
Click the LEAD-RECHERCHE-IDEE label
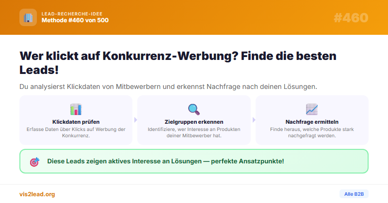(72, 14)
